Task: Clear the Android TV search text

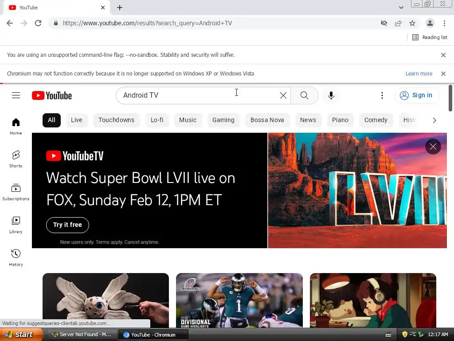Action: [283, 95]
